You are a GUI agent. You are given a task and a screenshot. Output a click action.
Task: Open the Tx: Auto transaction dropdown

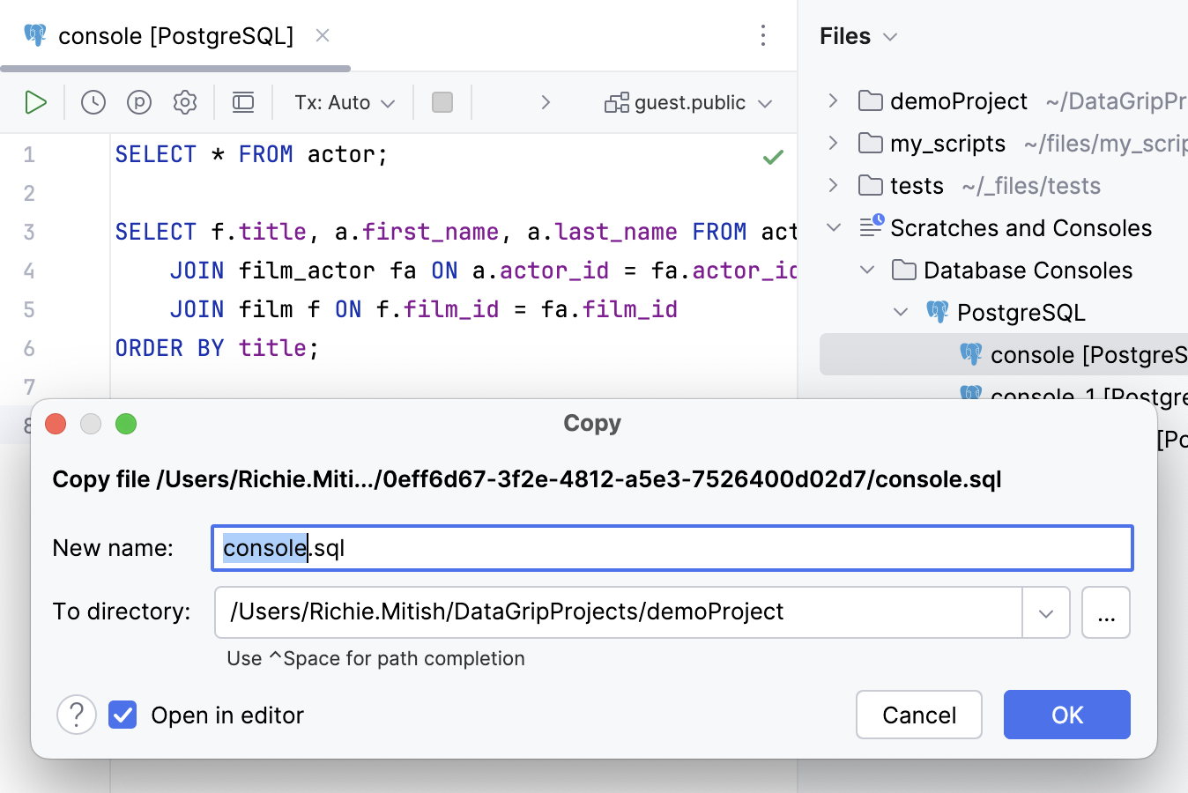click(342, 102)
